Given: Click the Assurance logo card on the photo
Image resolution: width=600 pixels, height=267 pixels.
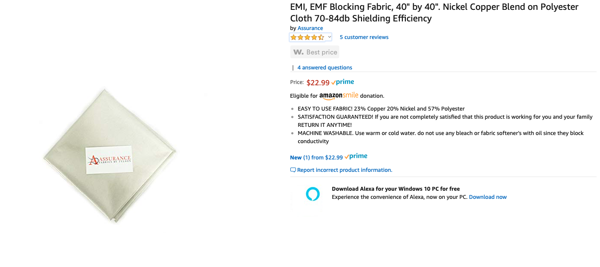Looking at the screenshot, I should 109,160.
